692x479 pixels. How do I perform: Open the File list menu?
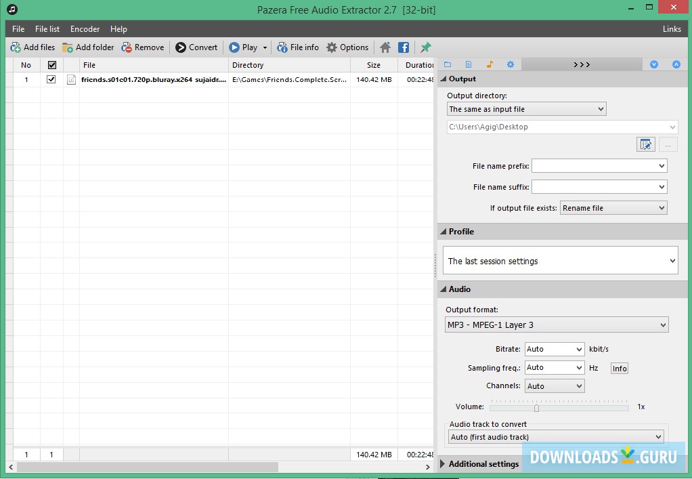click(47, 28)
